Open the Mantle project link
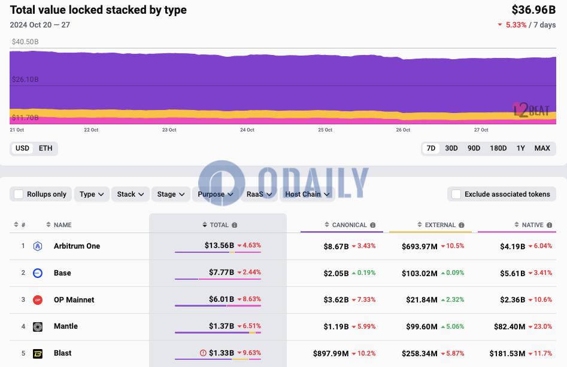567x367 pixels. 66,326
